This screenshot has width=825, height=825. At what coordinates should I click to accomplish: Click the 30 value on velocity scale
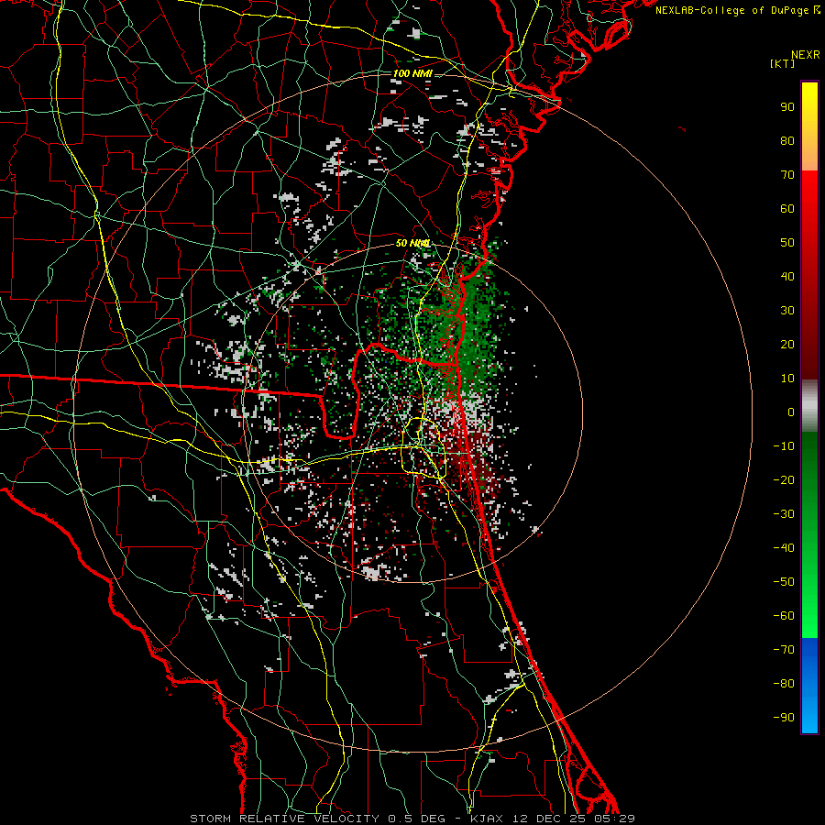787,311
